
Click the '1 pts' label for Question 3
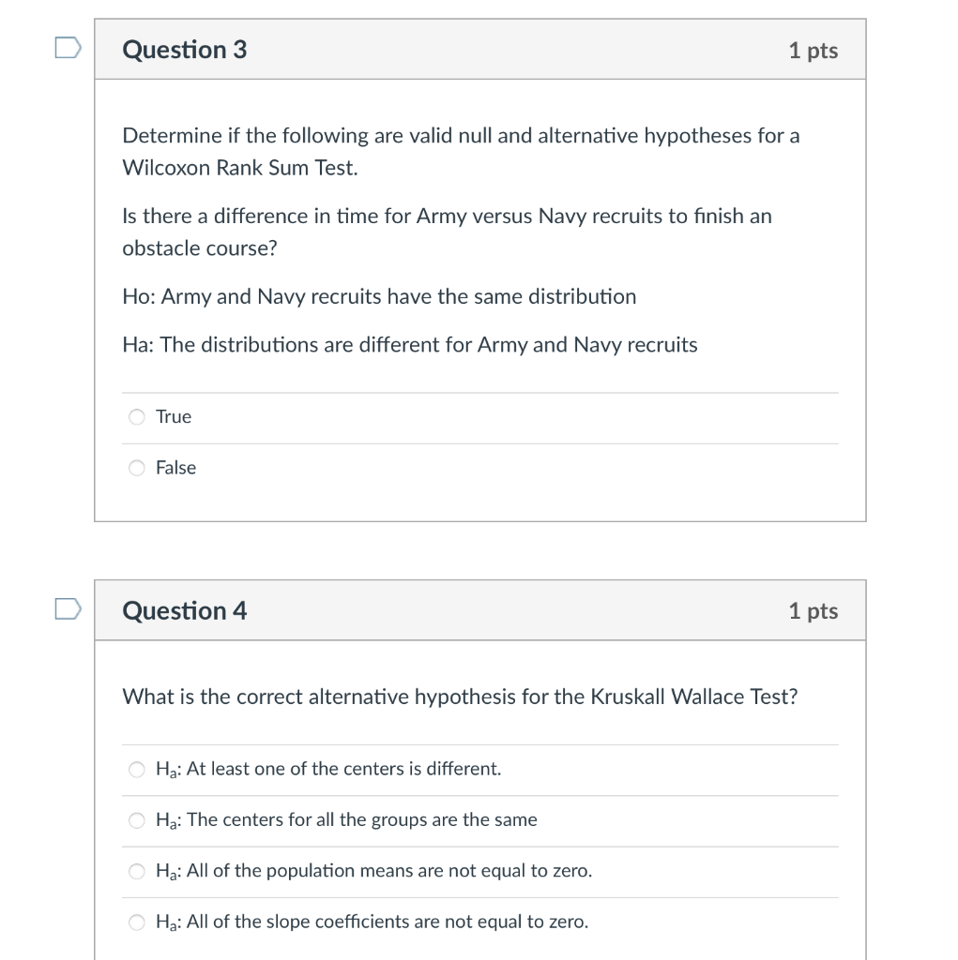coord(813,50)
